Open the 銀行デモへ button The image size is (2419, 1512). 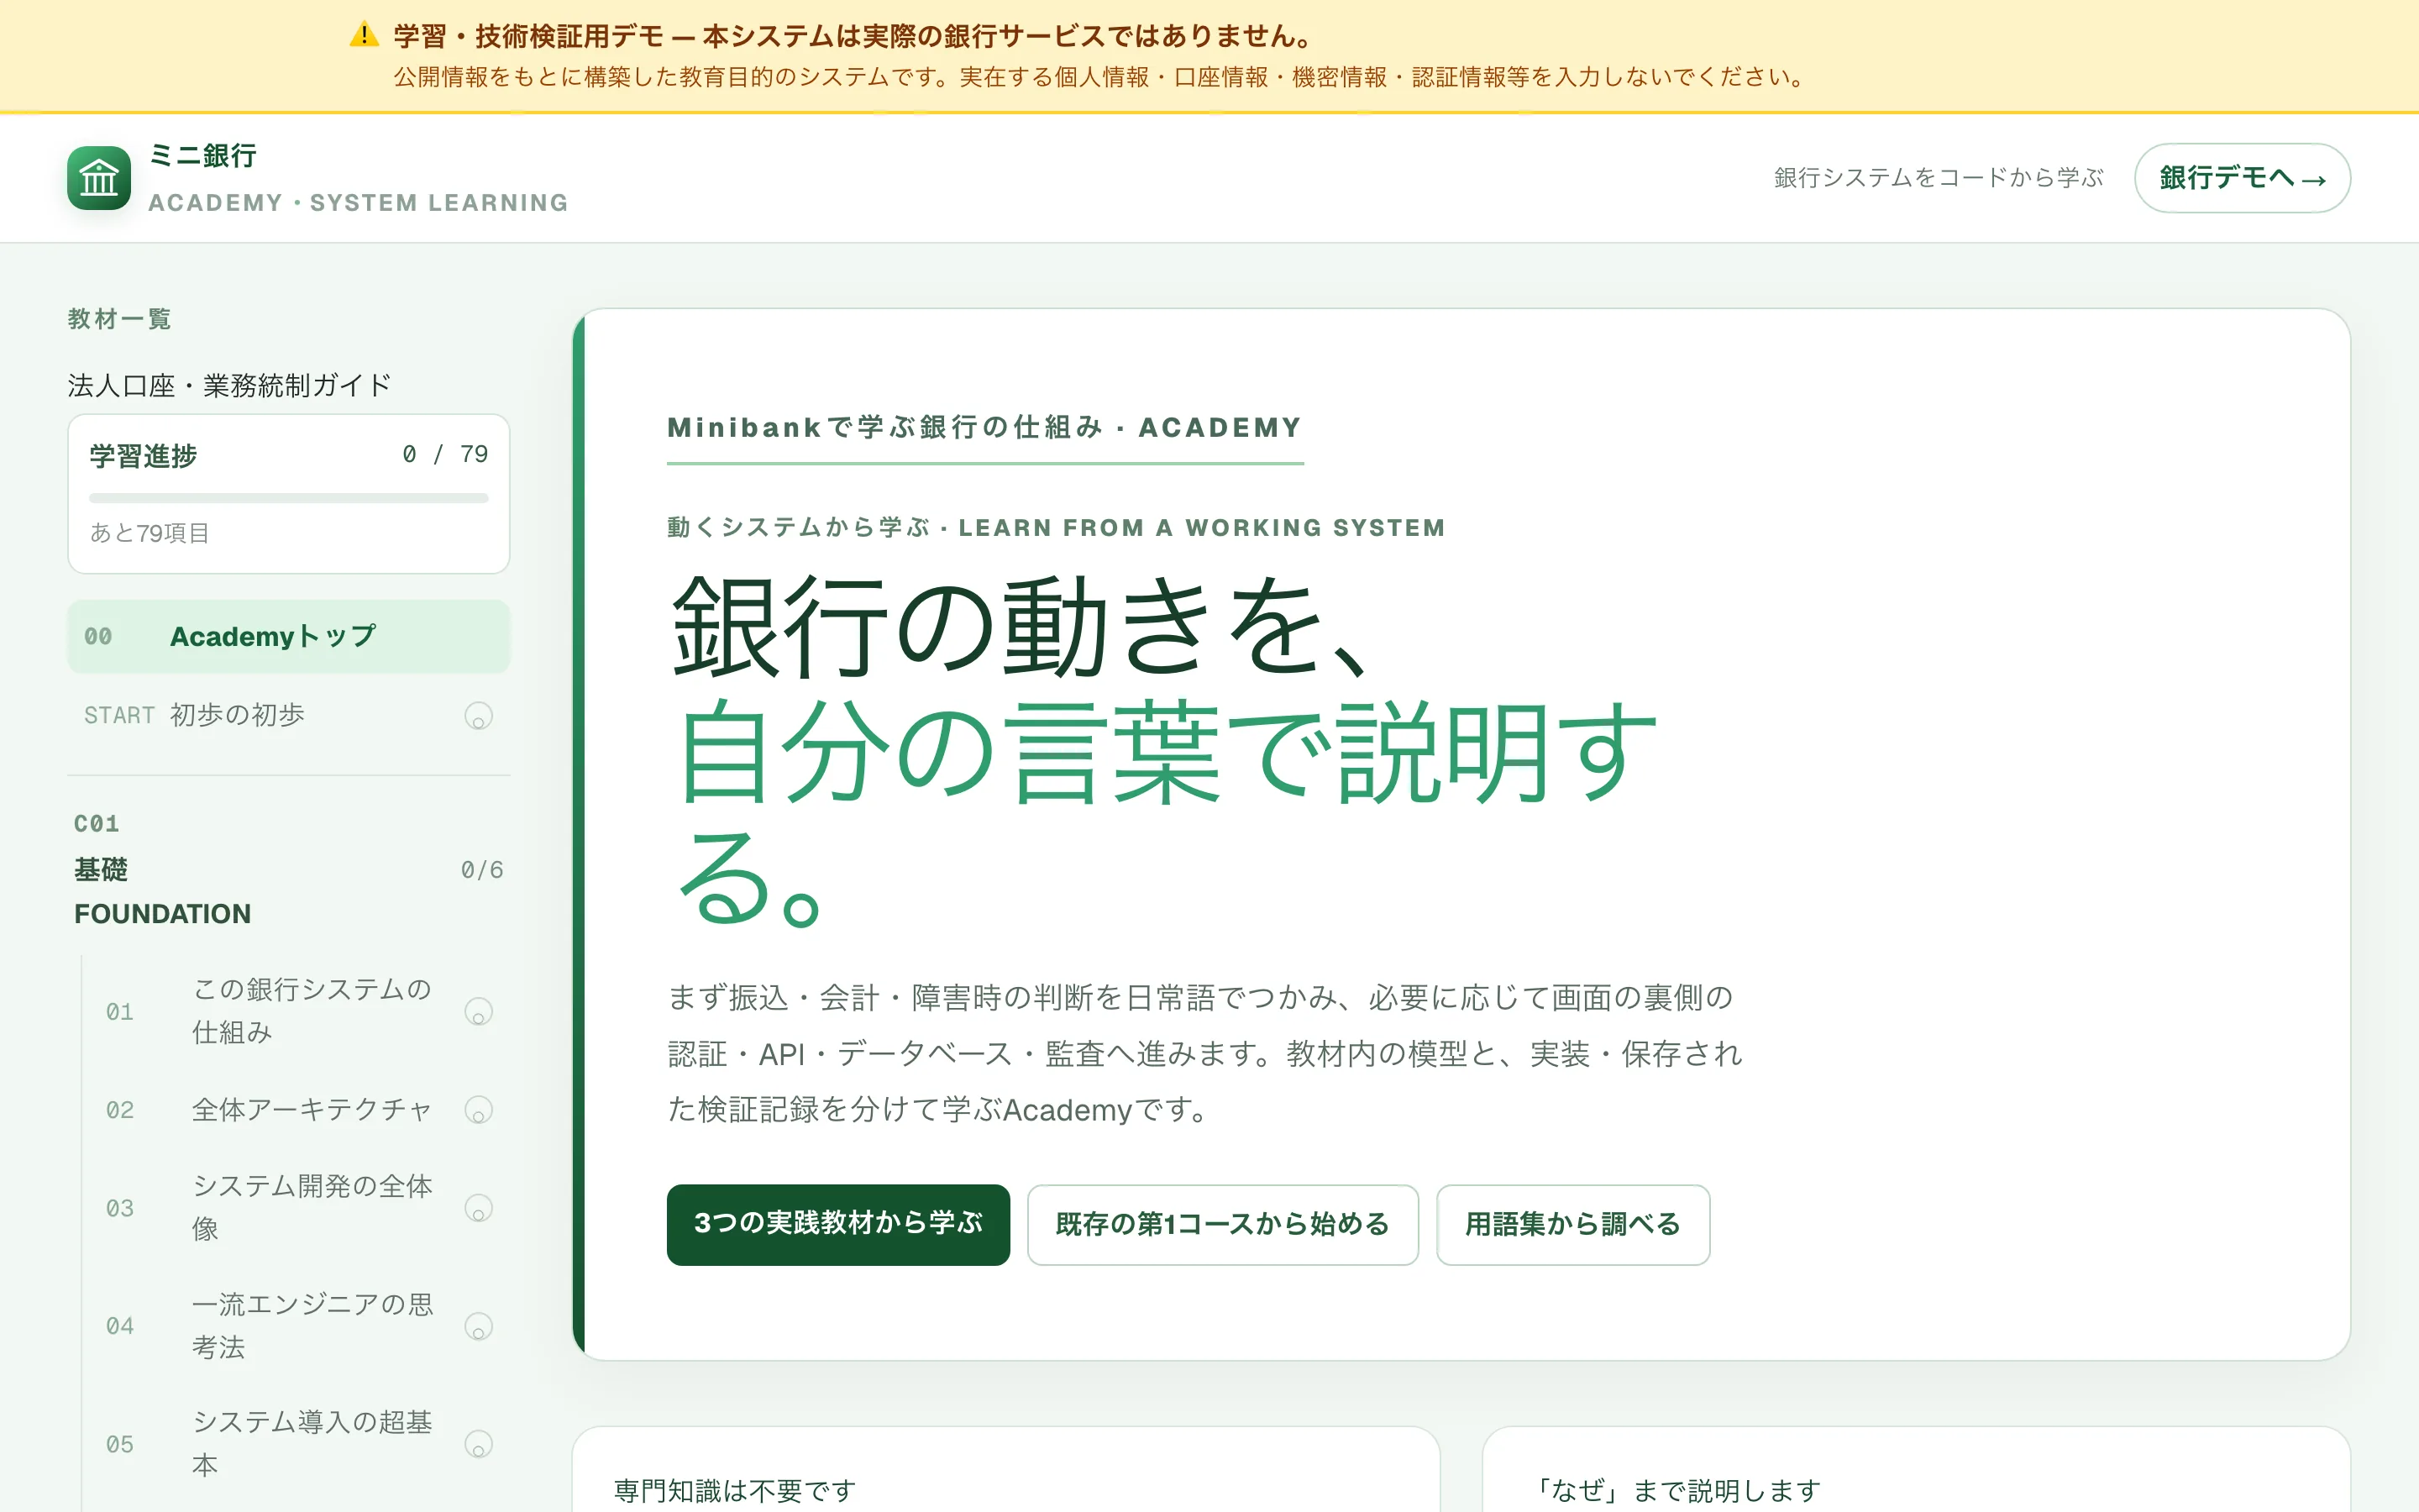click(x=2242, y=178)
